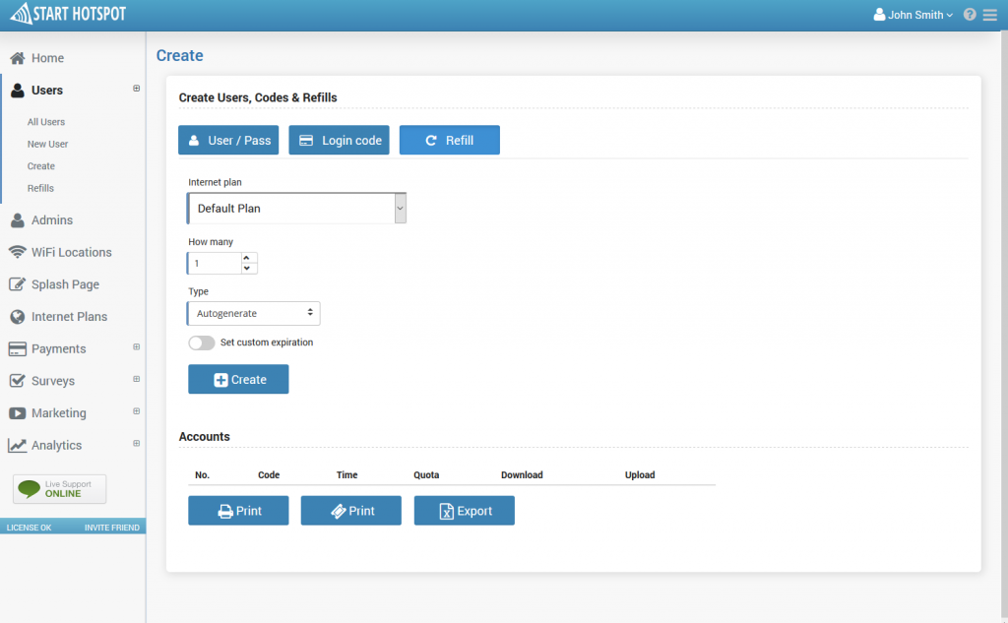Open All Users in the sidebar

[45, 121]
